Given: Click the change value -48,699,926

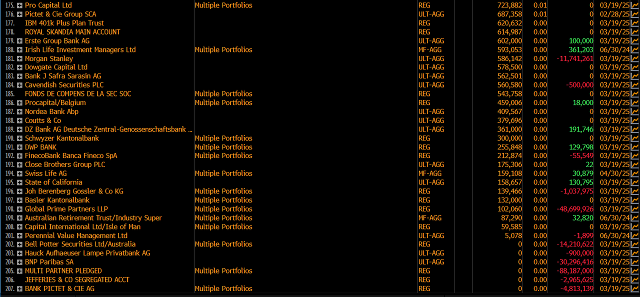Looking at the screenshot, I should (x=575, y=209).
